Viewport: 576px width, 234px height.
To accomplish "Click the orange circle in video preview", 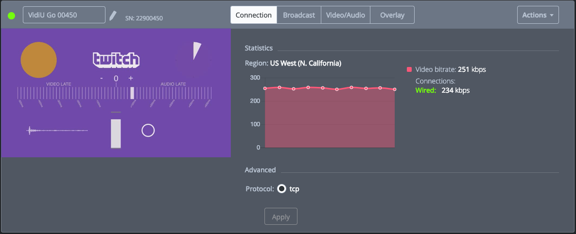I will click(x=39, y=60).
